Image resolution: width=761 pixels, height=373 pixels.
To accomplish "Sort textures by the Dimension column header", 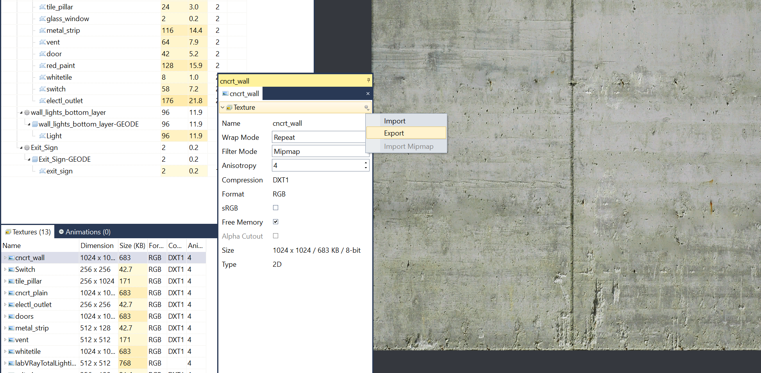I will pos(97,246).
